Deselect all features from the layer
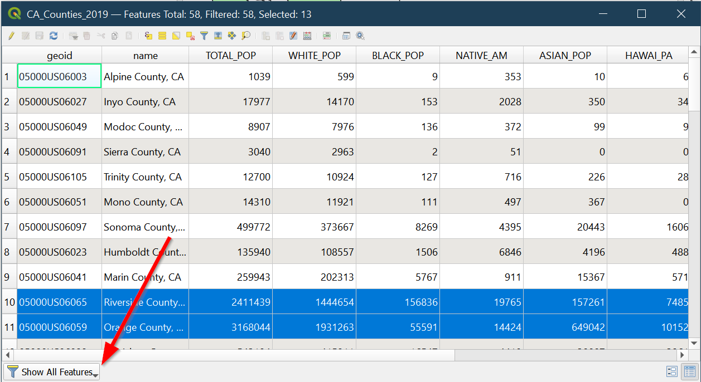Viewport: 701px width, 382px height. [190, 36]
